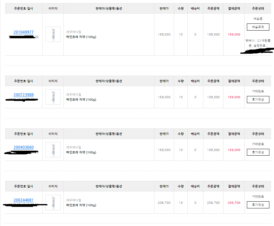Image resolution: width=274 pixels, height=226 pixels.
Task: Open order number 201049977
Action: [24, 32]
